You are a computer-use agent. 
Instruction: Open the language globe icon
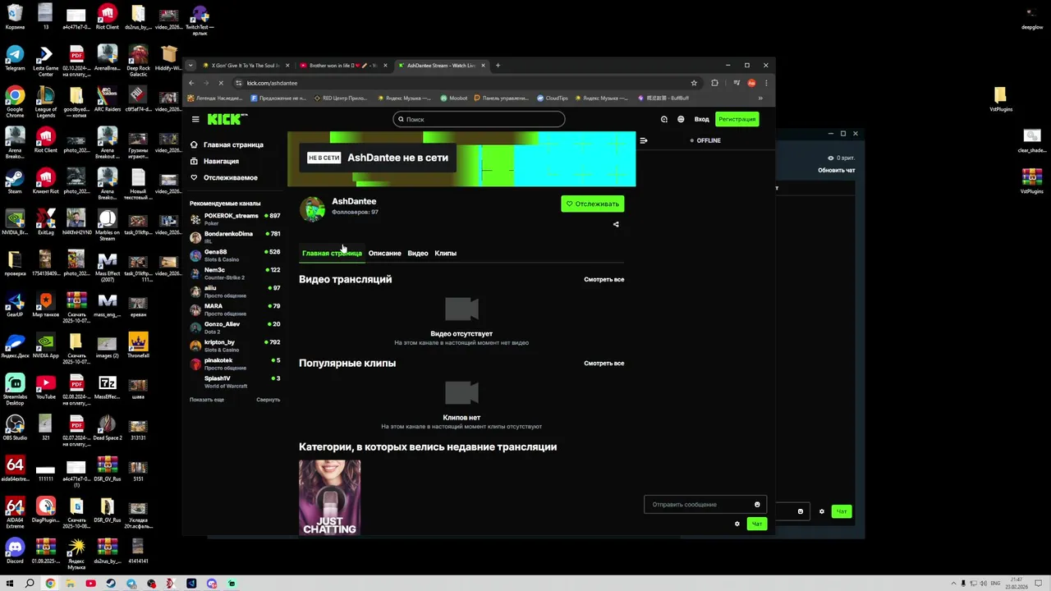(x=681, y=119)
